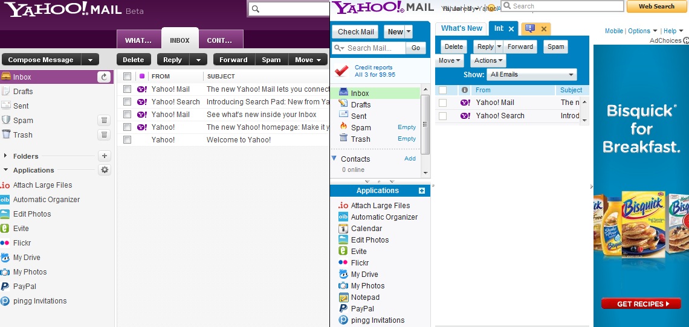Viewport: 689px width, 327px height.
Task: Empty Trash with its trash bin icon
Action: click(x=104, y=135)
